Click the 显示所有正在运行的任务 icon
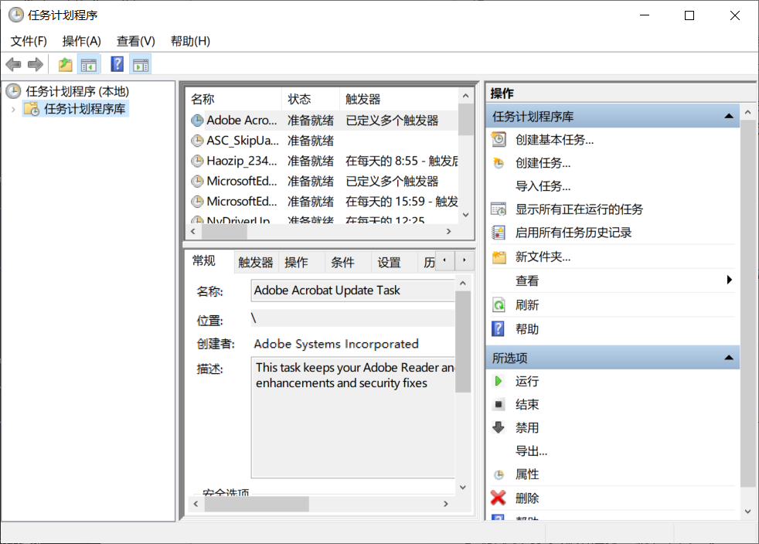 tap(499, 209)
